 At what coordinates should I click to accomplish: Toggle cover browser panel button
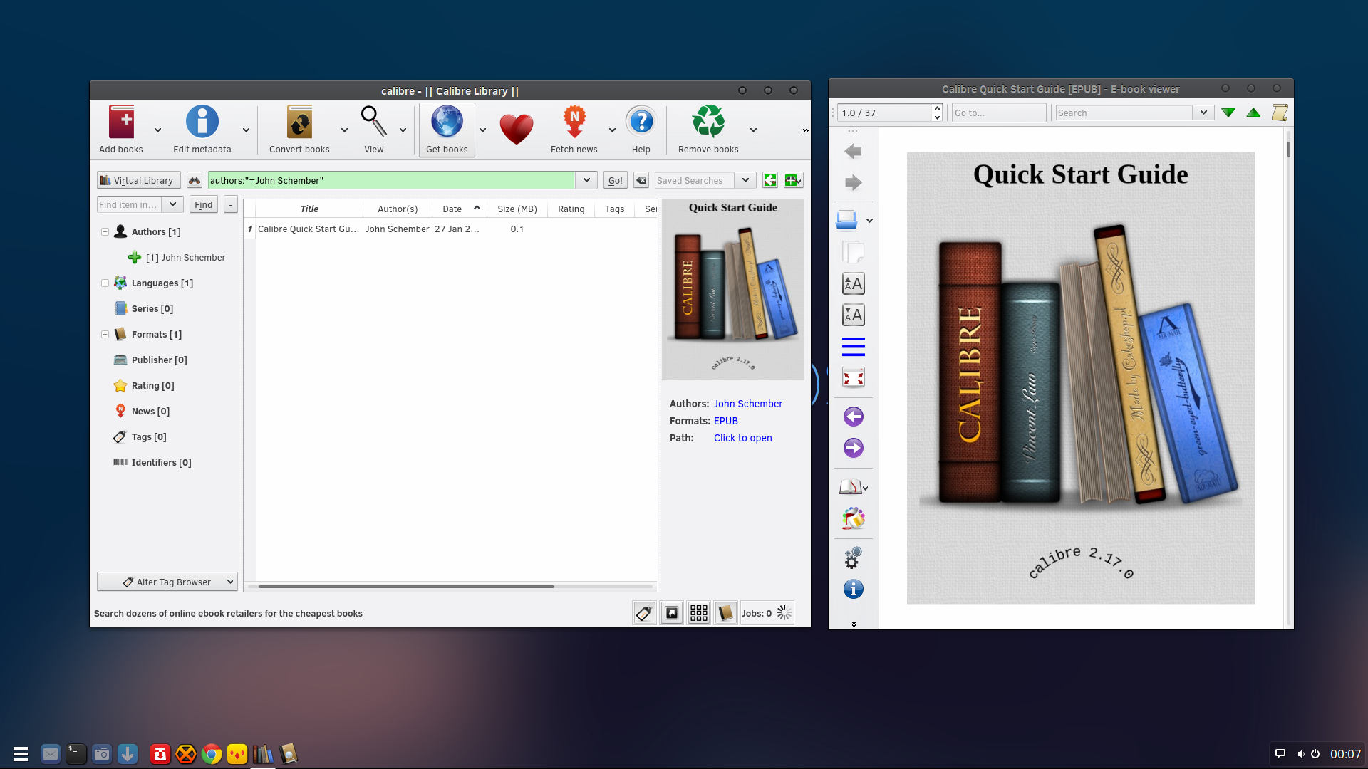tap(671, 613)
